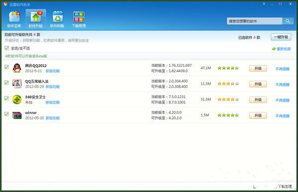Open the title bar dropdown menu arrow
This screenshot has width=298, height=192.
pyautogui.click(x=264, y=4)
